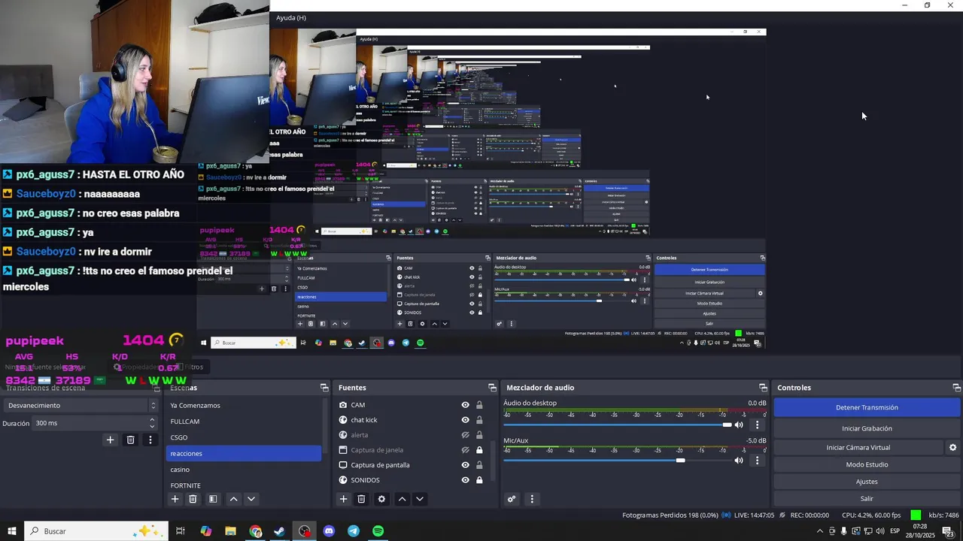The image size is (963, 541).
Task: Enable Modo Estudio button
Action: [867, 464]
